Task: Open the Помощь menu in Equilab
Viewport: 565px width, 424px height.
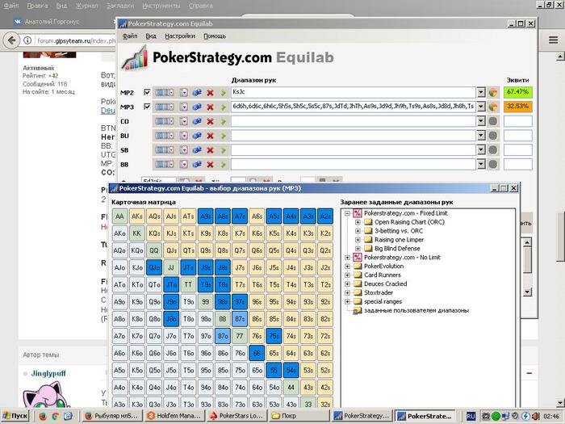Action: coord(215,36)
